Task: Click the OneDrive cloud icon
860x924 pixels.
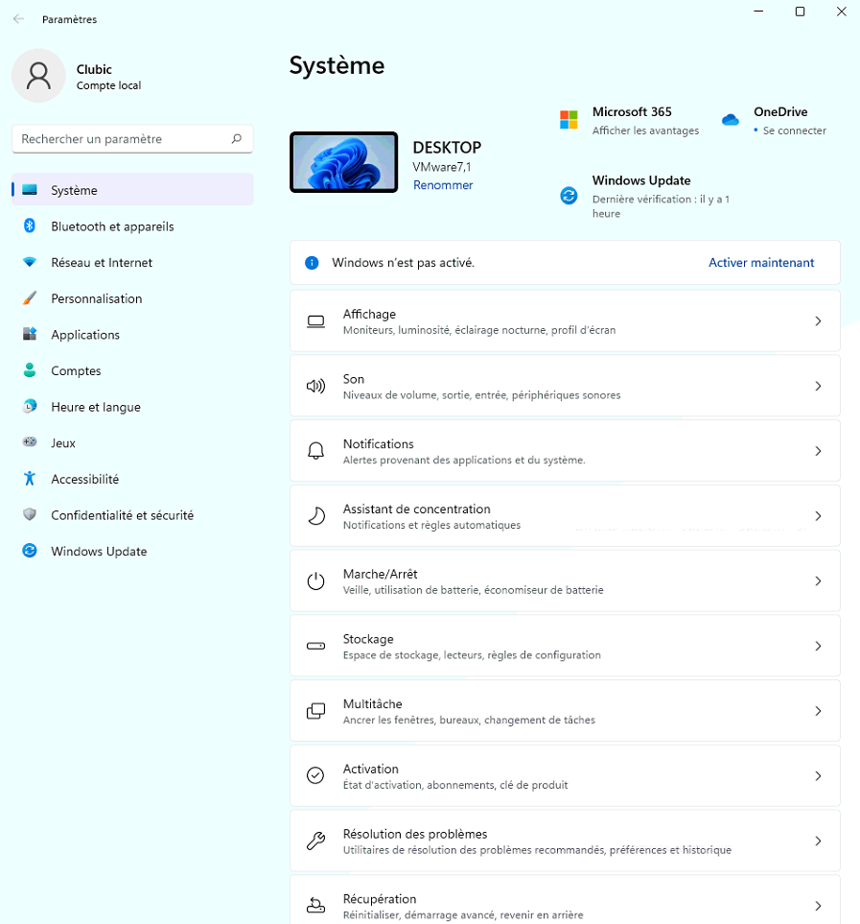Action: 731,120
